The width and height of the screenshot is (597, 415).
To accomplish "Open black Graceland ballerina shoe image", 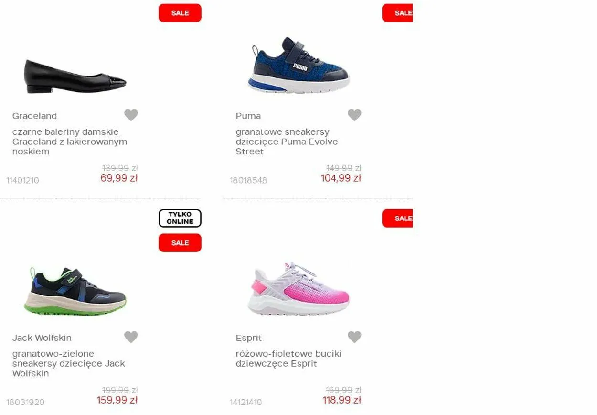I will tap(75, 76).
